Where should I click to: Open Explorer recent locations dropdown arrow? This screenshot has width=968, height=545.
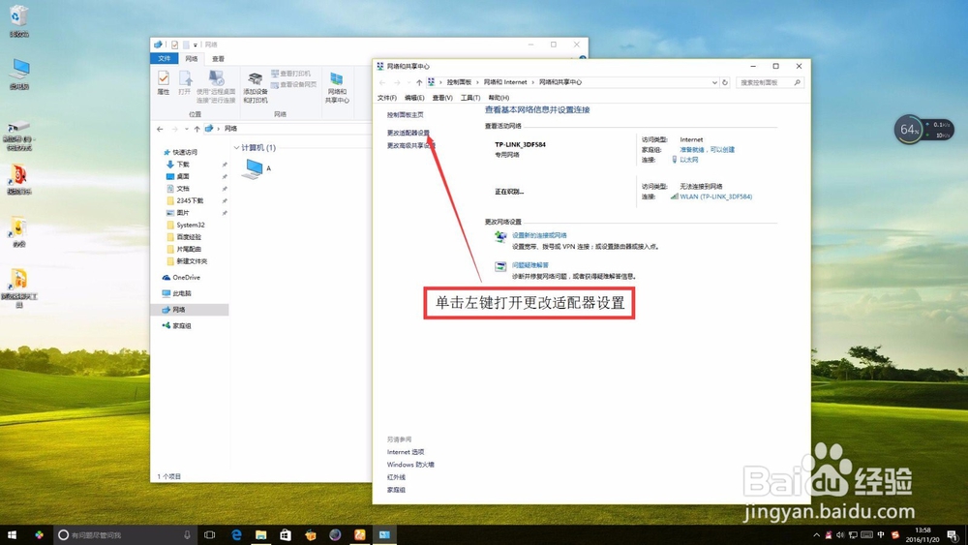click(x=187, y=129)
